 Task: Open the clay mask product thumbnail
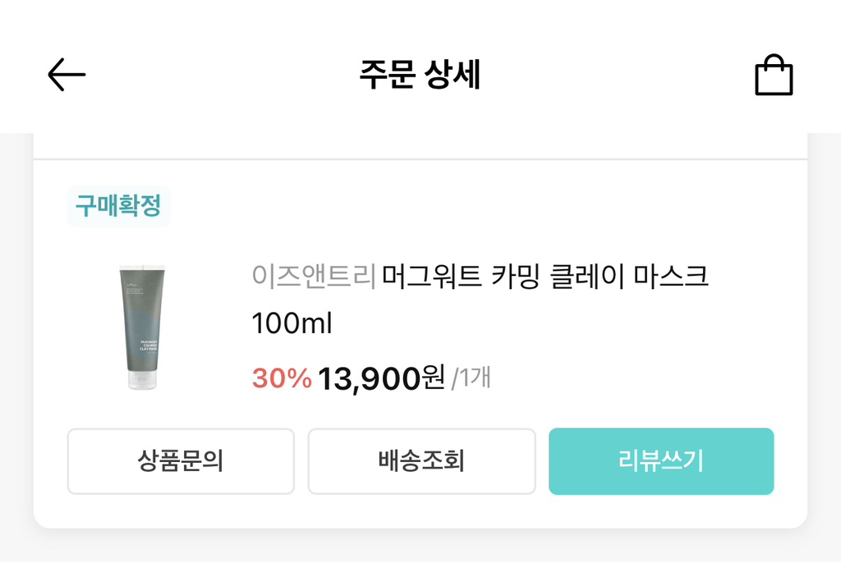(142, 328)
